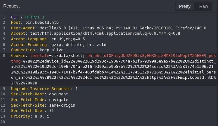Switch to the Raw view tab
This screenshot has height=126, width=218.
tap(204, 6)
